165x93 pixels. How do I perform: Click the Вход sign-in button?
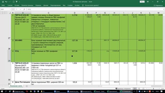point(142,2)
